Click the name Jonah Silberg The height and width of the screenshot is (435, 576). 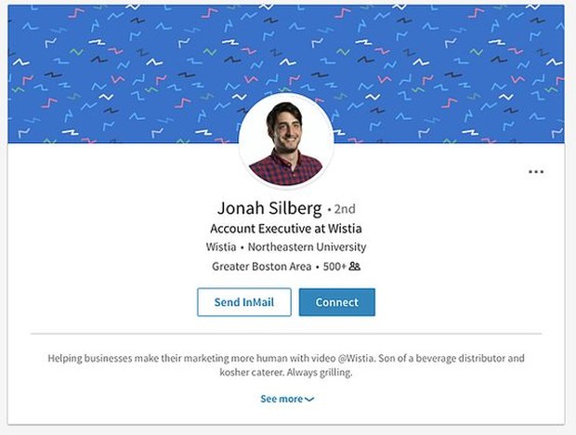pos(268,207)
